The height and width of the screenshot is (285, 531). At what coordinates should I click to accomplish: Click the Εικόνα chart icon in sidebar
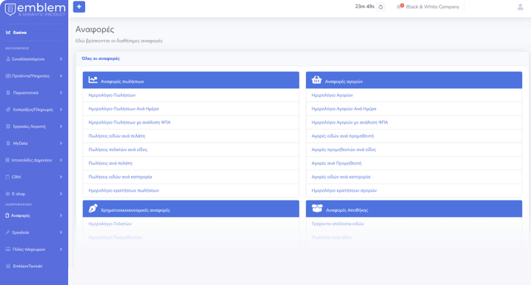point(8,33)
